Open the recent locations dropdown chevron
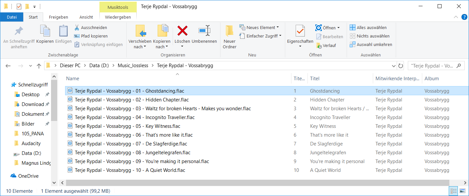This screenshot has height=196, width=469. coord(30,66)
